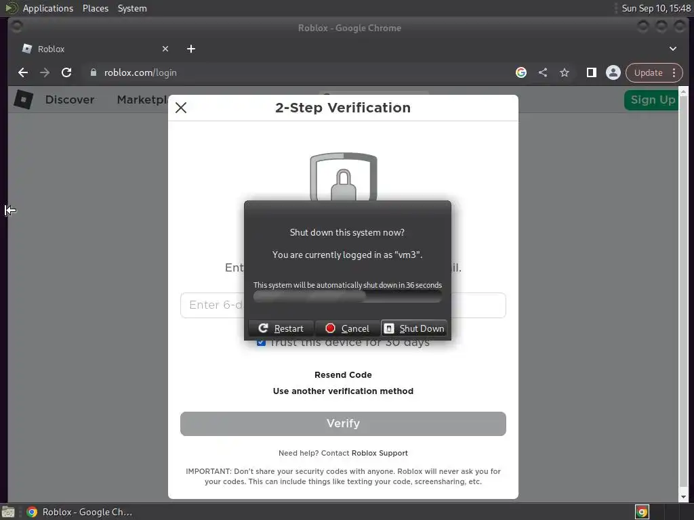Screen dimensions: 694x520
Task: Choose Use another verification method
Action: click(343, 391)
